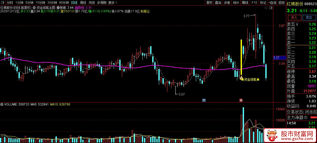Click the 涨停 value 3.67
Screen dimensions: 317x143
tap(312, 72)
